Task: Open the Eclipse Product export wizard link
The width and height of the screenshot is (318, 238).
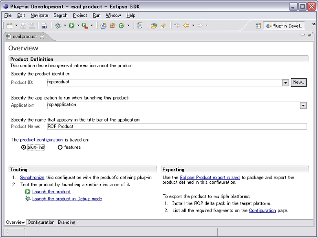Action: (210, 178)
